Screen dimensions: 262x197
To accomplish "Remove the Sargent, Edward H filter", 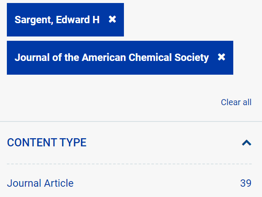I will pos(112,19).
